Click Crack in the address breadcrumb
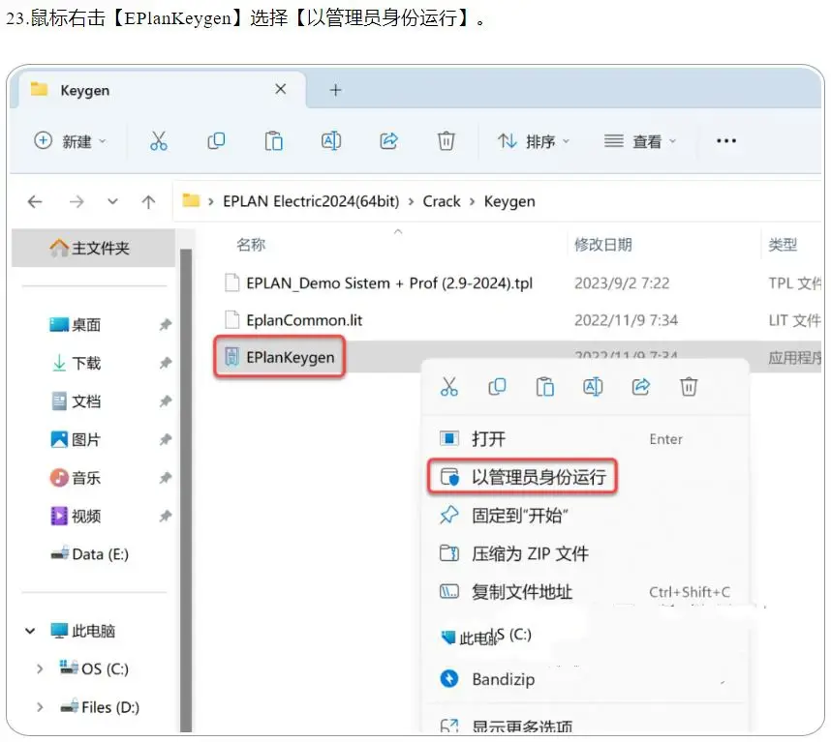 click(x=442, y=201)
